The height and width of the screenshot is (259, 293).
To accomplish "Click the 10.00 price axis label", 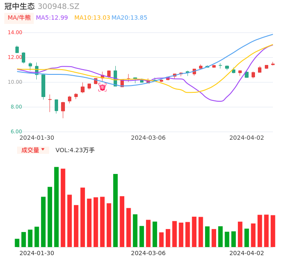I will pos(15,82).
